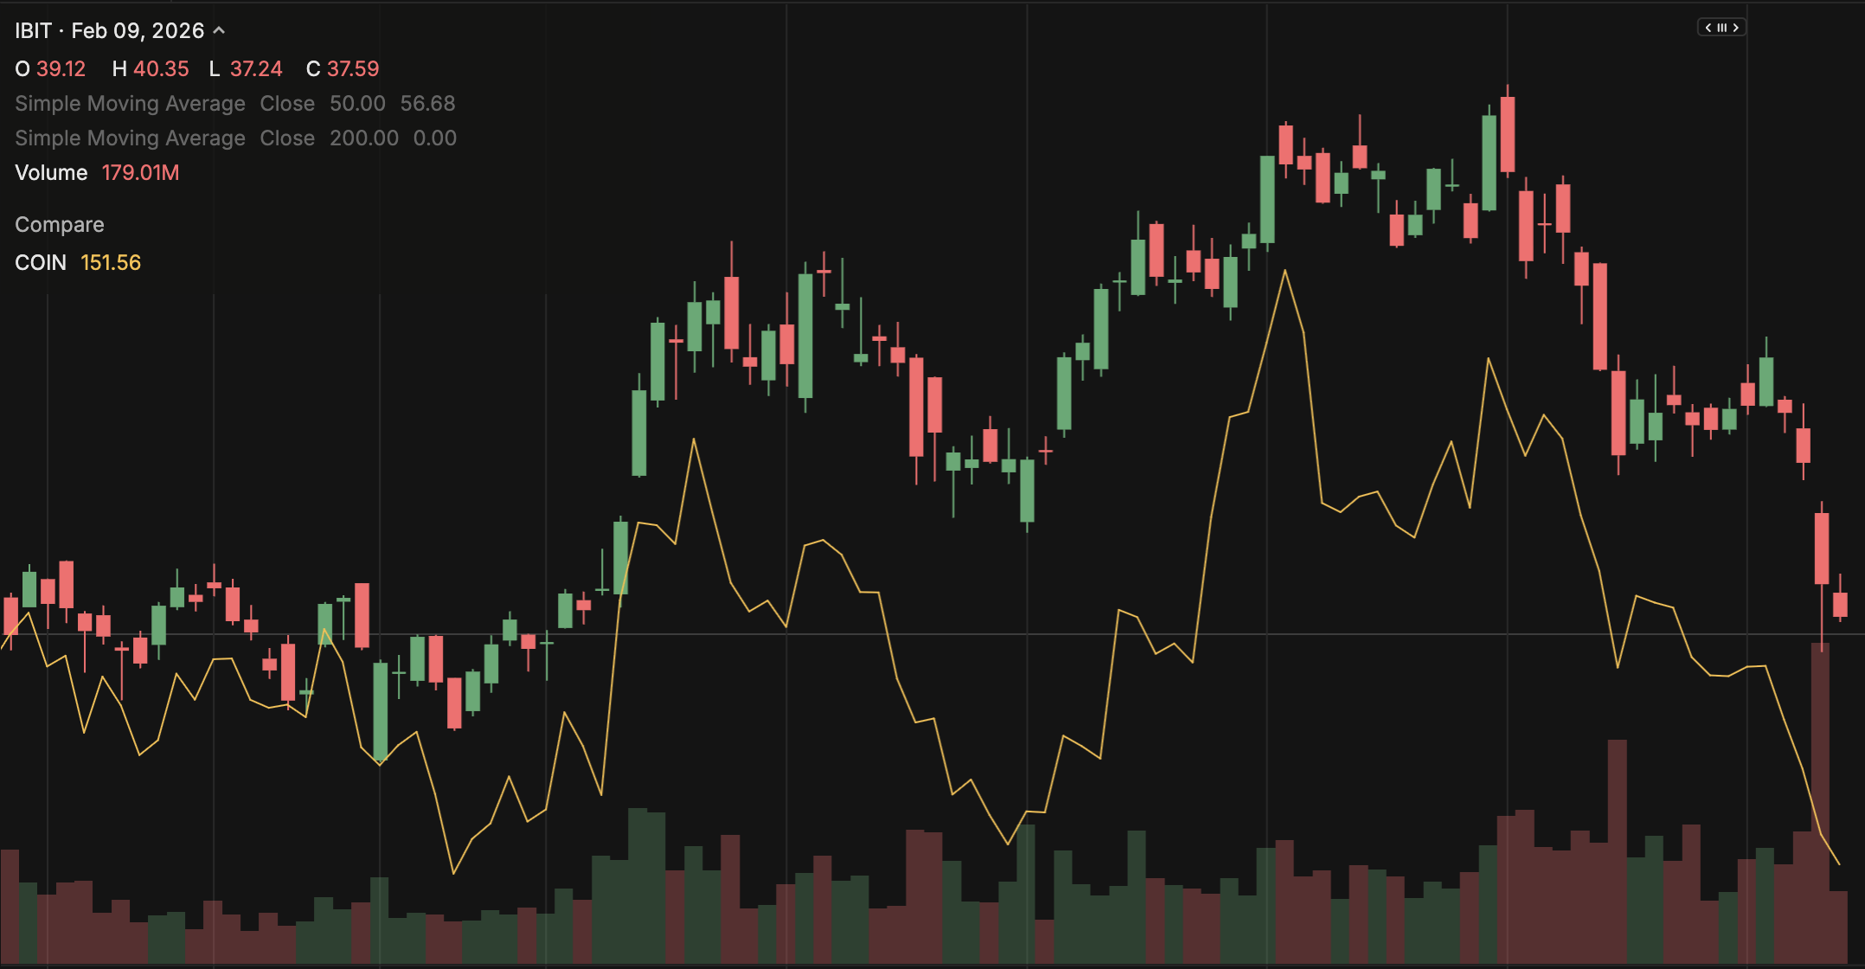Open the Compare section label

click(x=59, y=225)
